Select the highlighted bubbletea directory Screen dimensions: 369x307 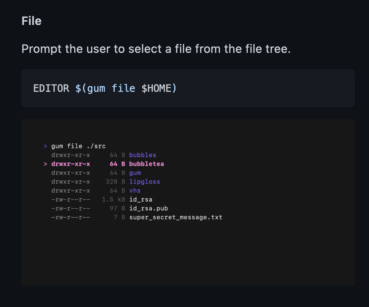[x=146, y=164]
